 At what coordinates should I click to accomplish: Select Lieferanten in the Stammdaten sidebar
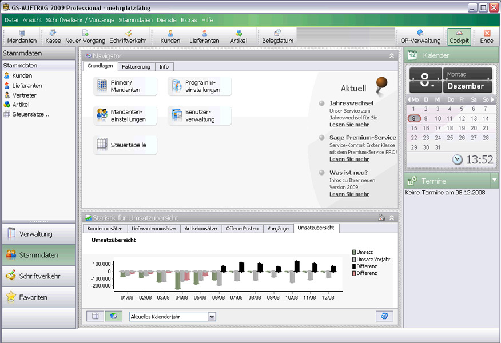pyautogui.click(x=23, y=86)
